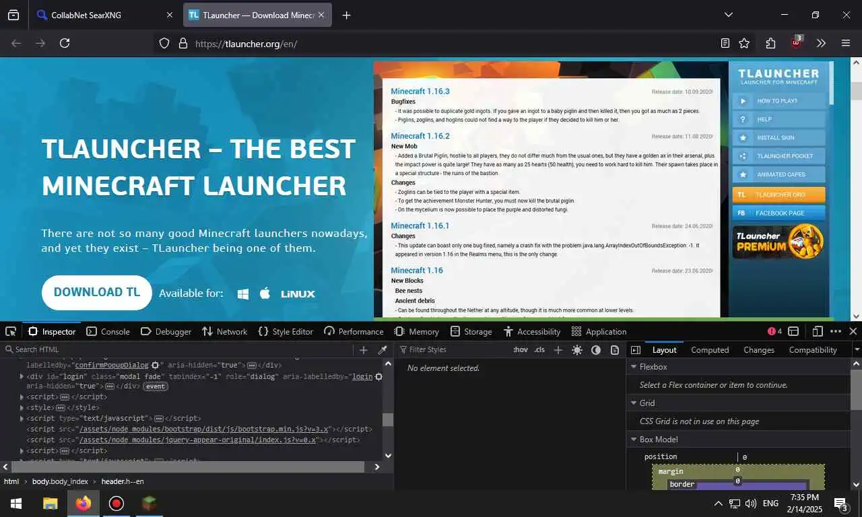The height and width of the screenshot is (517, 862).
Task: Show more toolbar tools overflow chevrons
Action: (821, 43)
